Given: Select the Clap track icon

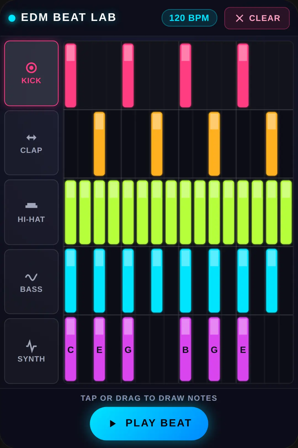Looking at the screenshot, I should click(x=31, y=137).
